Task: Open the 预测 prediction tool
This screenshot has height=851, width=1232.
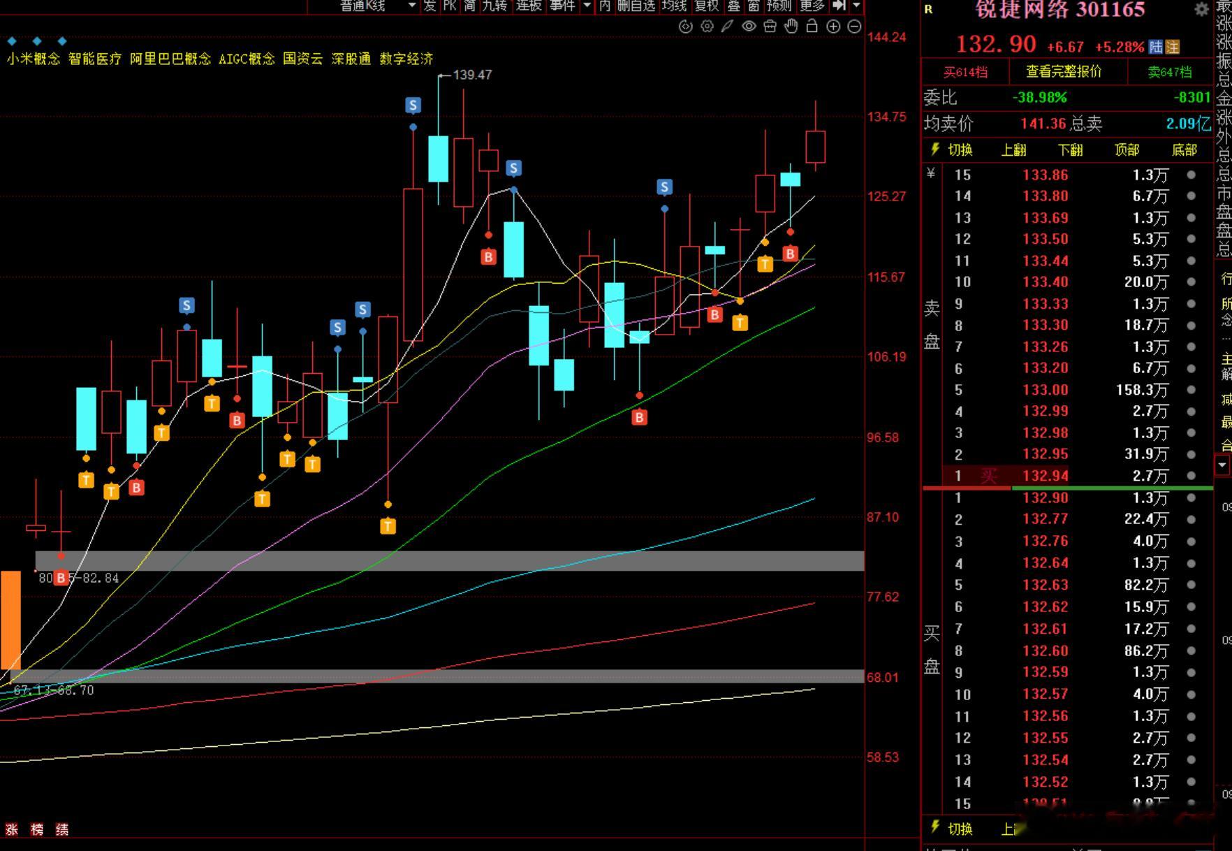Action: click(779, 6)
